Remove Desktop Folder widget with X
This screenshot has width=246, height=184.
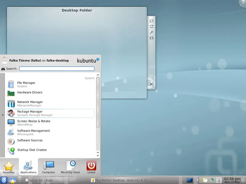[151, 84]
